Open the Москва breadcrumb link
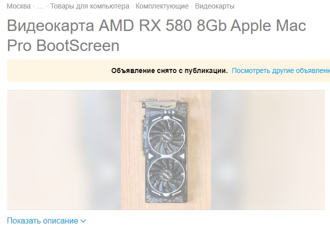 pyautogui.click(x=18, y=6)
